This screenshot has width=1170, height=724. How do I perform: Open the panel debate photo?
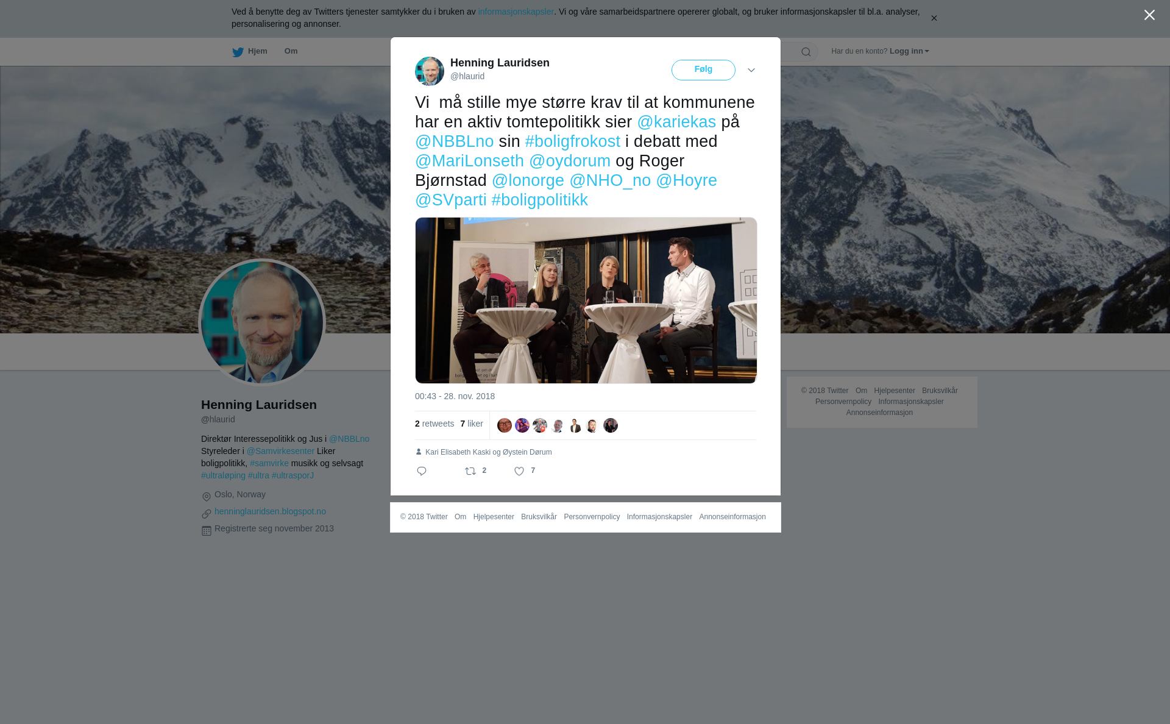coord(586,300)
